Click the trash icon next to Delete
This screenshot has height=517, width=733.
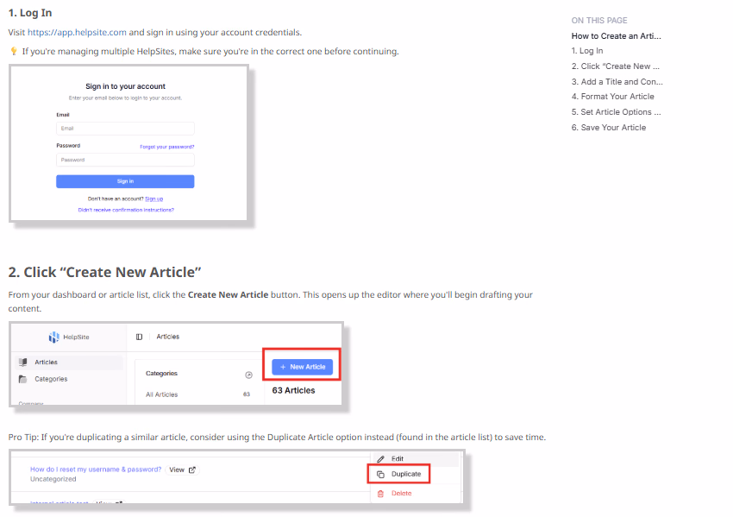380,494
